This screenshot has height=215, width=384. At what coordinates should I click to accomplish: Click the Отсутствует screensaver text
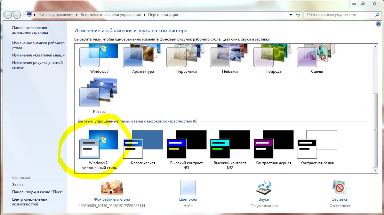(340, 206)
